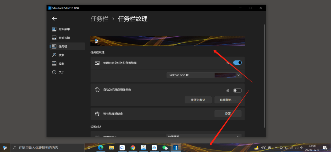Click the palette icon beside accent color option
The image size is (331, 152).
[97, 90]
